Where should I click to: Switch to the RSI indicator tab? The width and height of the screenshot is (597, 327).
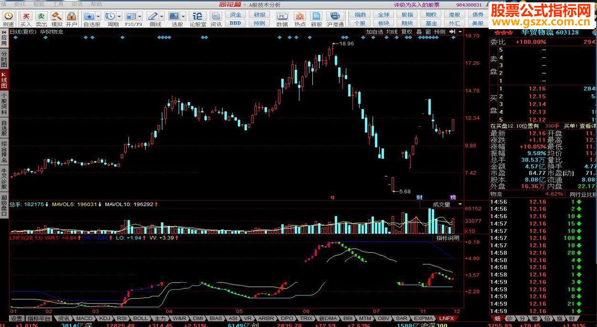122,318
